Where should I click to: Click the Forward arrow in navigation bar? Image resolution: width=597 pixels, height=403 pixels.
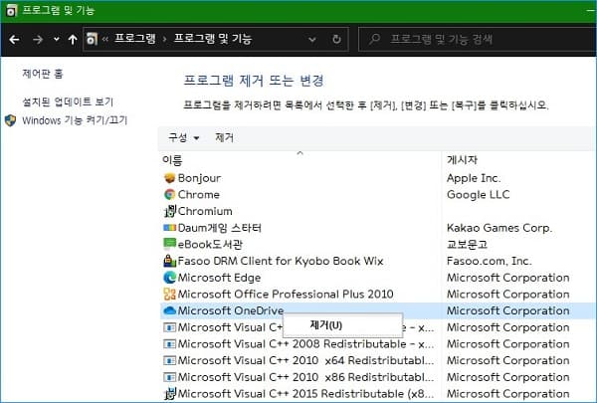click(38, 39)
